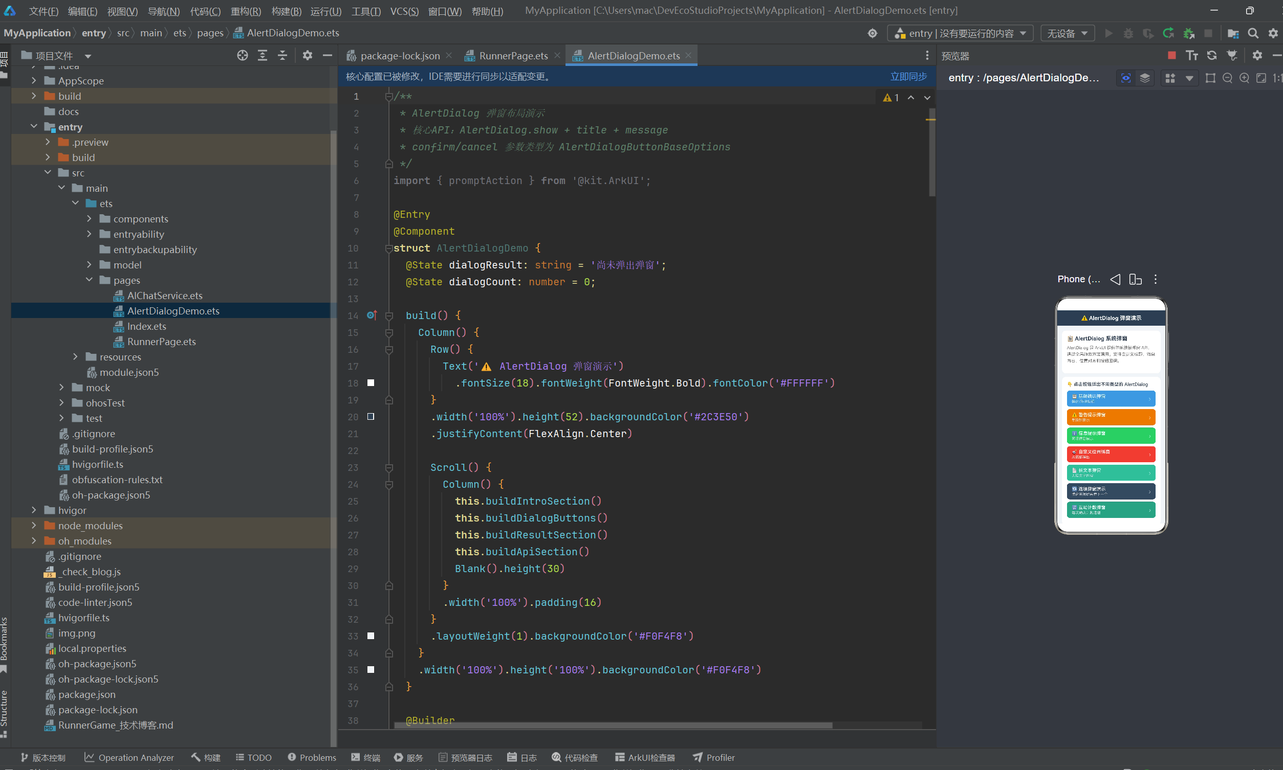Switch to the package-lock.json tab

click(x=400, y=56)
